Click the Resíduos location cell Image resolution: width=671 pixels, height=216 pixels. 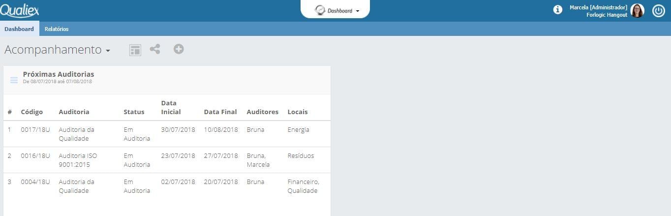301,156
